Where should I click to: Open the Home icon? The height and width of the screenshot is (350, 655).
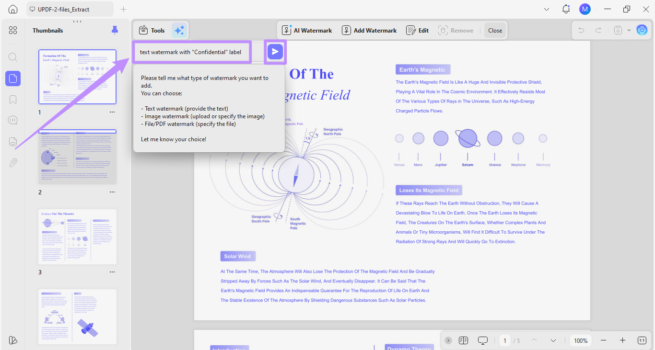coord(13,9)
